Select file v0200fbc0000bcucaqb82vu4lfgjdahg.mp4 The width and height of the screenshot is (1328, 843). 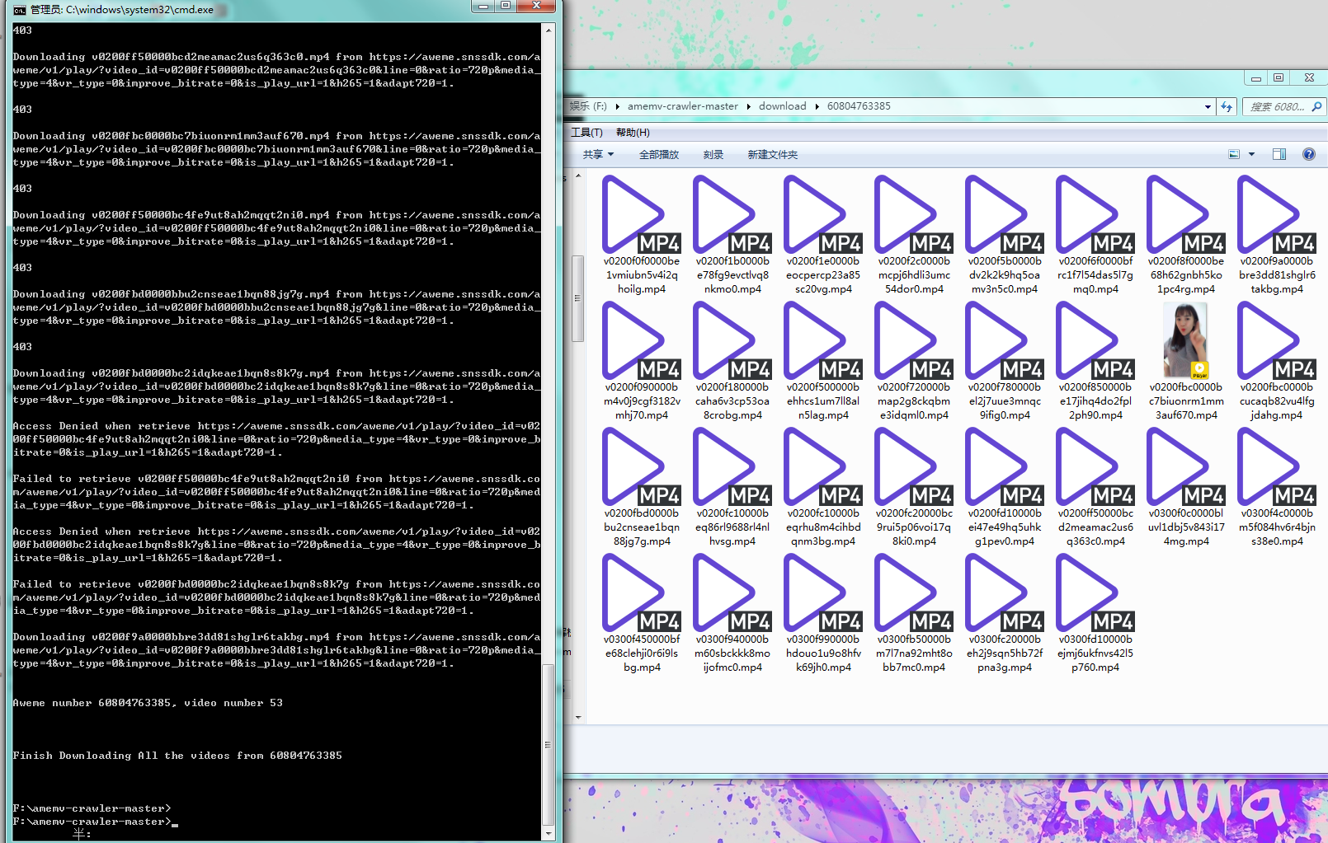[1277, 361]
